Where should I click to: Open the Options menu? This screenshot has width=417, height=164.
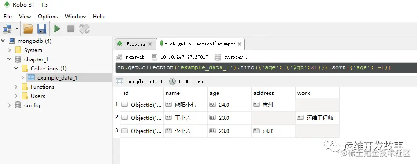click(x=48, y=17)
